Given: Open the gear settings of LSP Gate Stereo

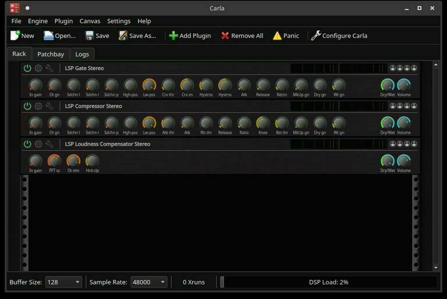Looking at the screenshot, I should click(38, 68).
